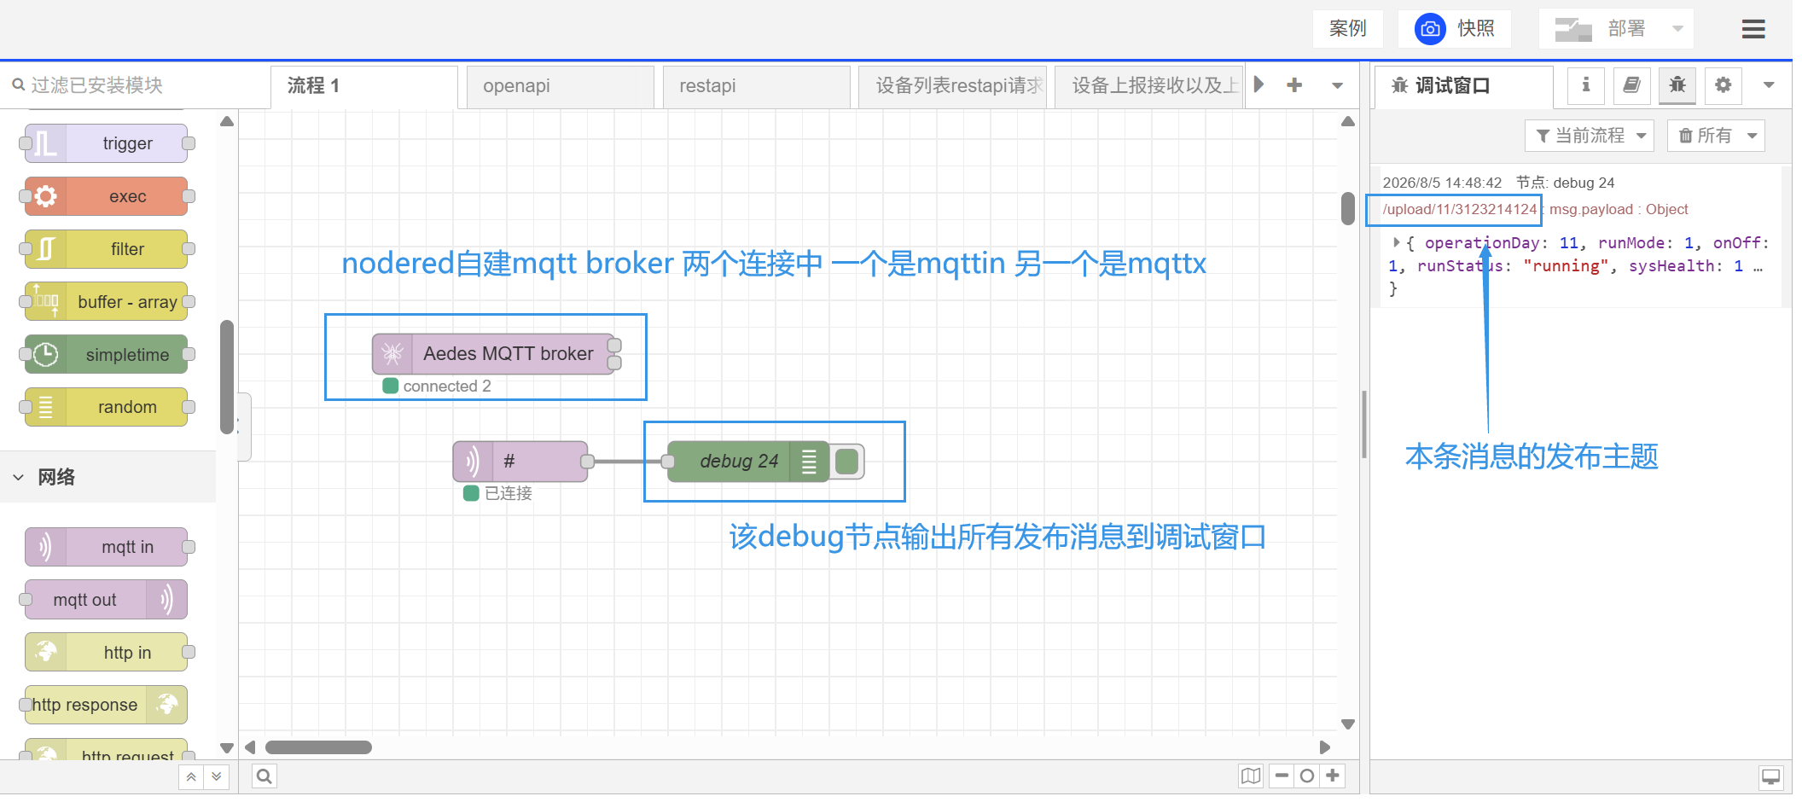Screen dimensions: 1802x802
Task: Open the debug bug sidebar icon
Action: pos(1677,85)
